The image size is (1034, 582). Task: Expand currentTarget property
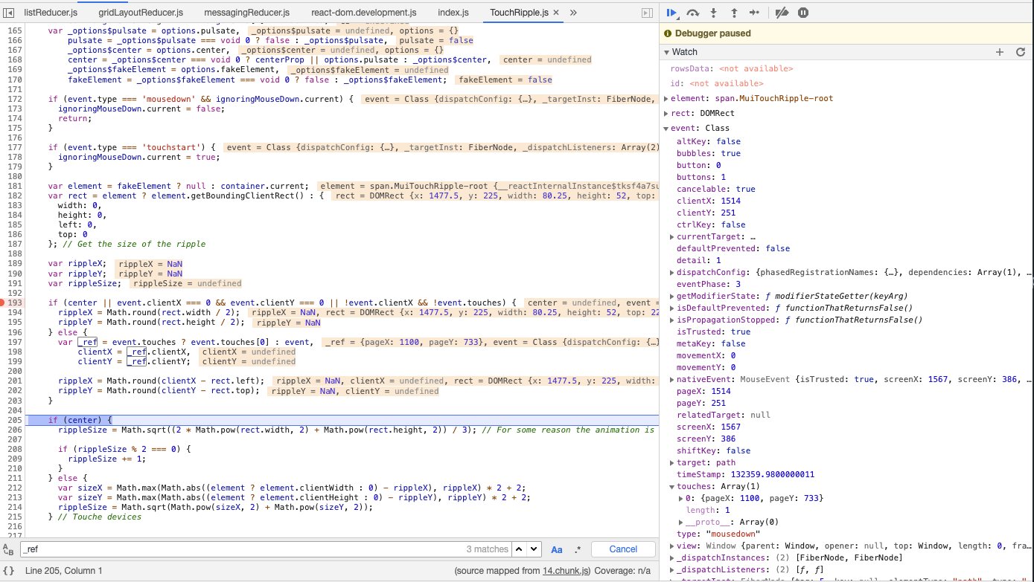click(673, 236)
